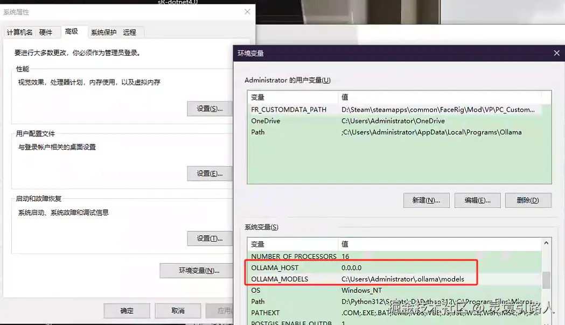Click 设置(S) button under 性能

click(210, 109)
